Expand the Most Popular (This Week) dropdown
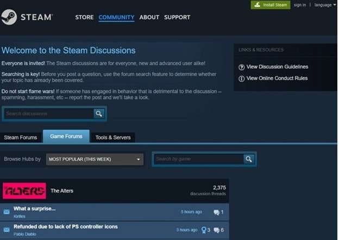This screenshot has width=339, height=240. coord(95,159)
